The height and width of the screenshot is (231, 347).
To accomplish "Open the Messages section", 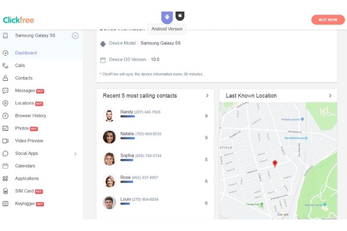I will [25, 90].
